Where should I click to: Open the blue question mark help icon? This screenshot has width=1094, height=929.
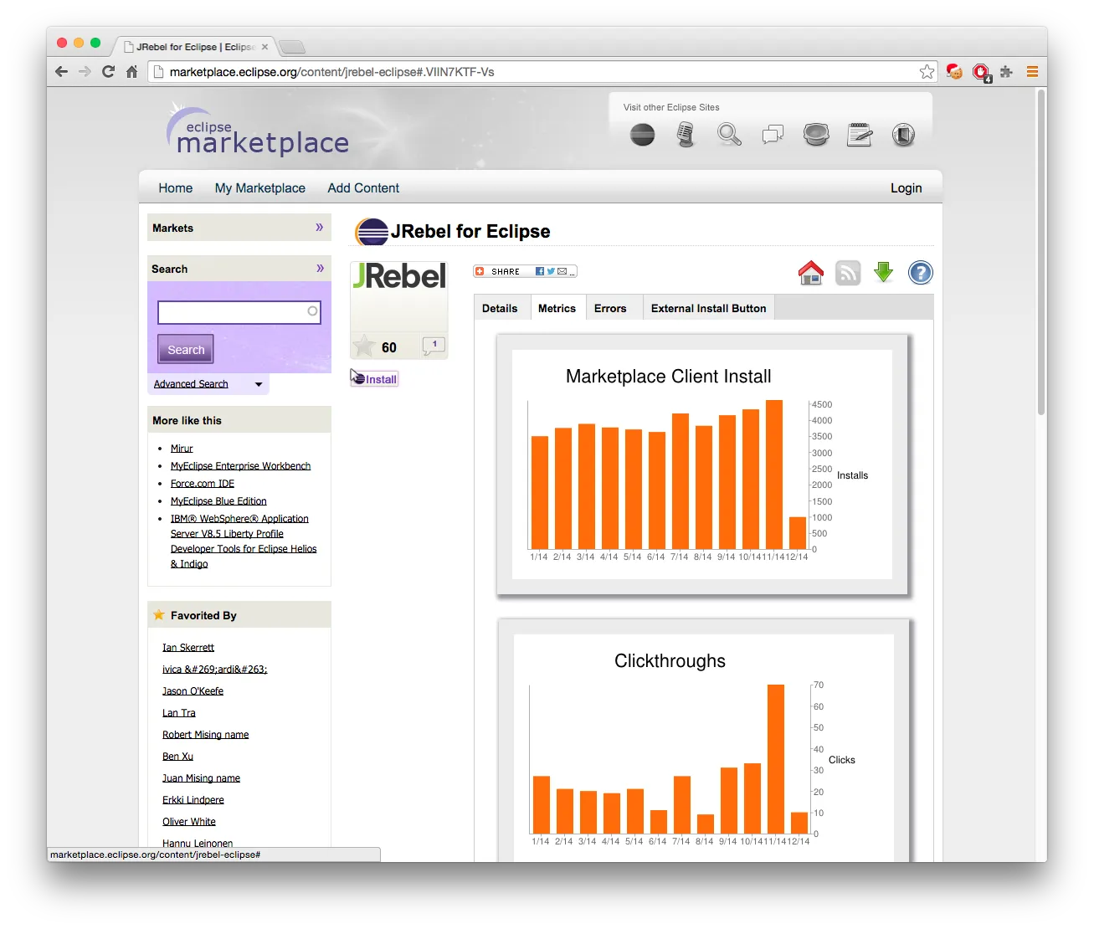tap(921, 273)
